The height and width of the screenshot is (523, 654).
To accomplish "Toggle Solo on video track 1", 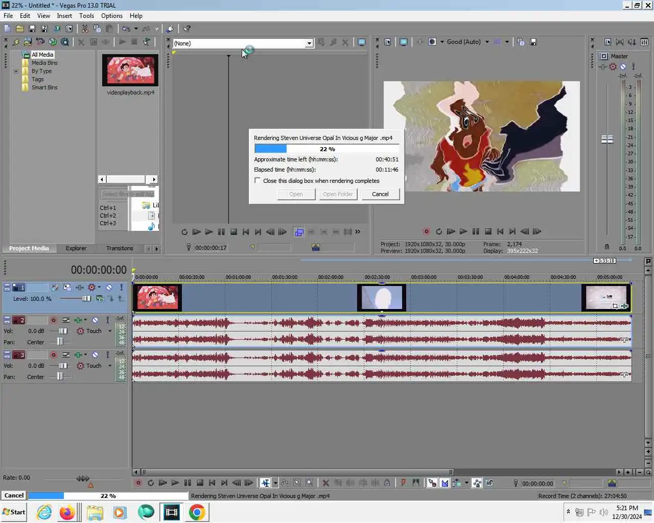I will click(122, 288).
